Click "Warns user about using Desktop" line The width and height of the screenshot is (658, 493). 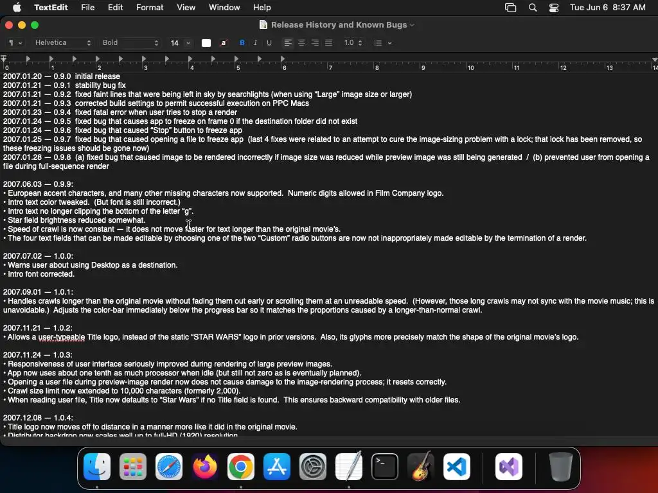click(91, 265)
